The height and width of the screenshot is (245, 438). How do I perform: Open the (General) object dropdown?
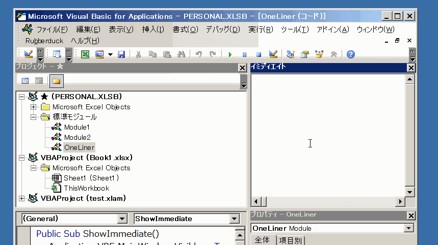pos(122,219)
